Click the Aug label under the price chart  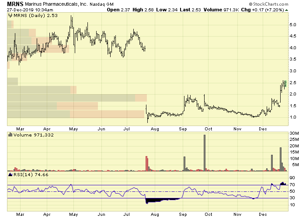pos(155,129)
